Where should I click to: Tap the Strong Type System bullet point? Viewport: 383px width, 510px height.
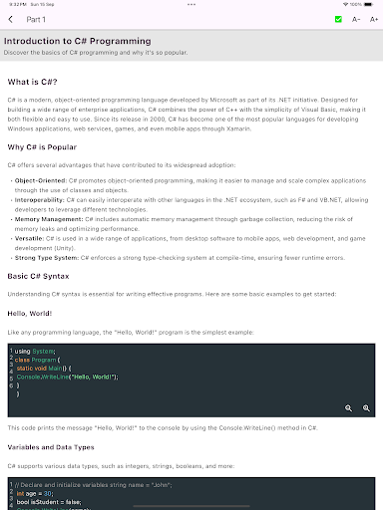tap(179, 258)
